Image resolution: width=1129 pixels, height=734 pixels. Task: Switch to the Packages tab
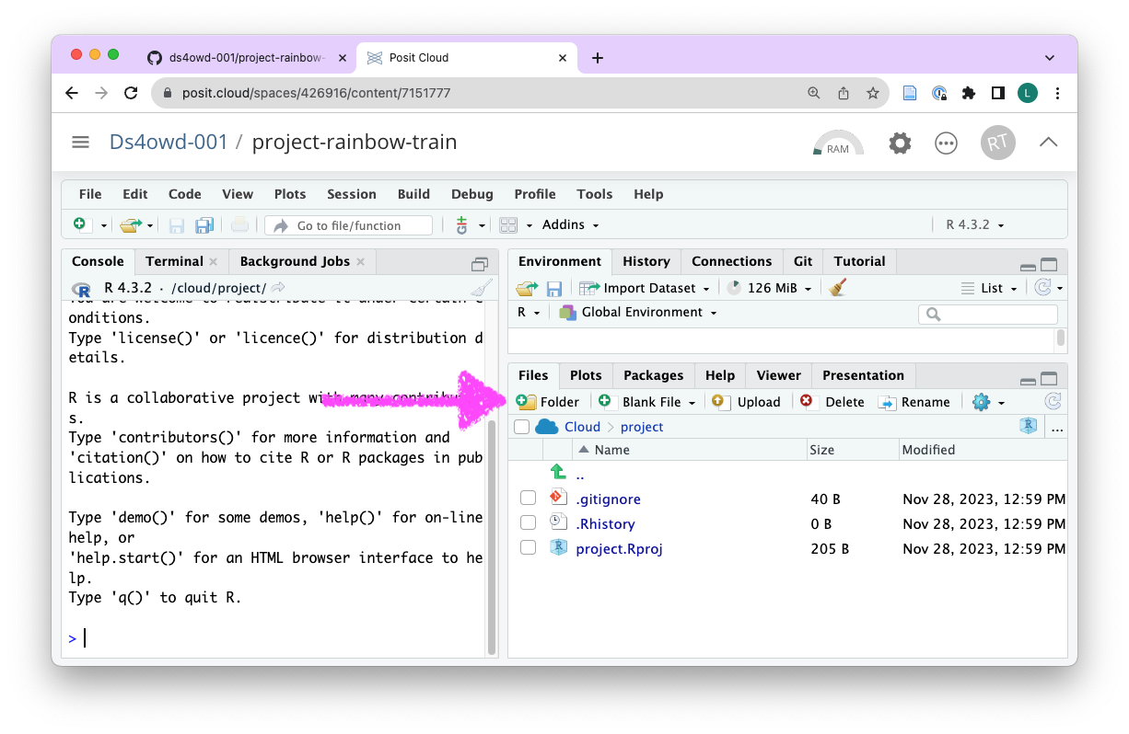653,375
